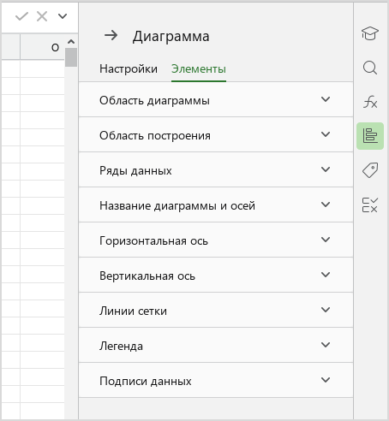Open the search magnifier sidebar icon
389x421 pixels.
click(370, 68)
